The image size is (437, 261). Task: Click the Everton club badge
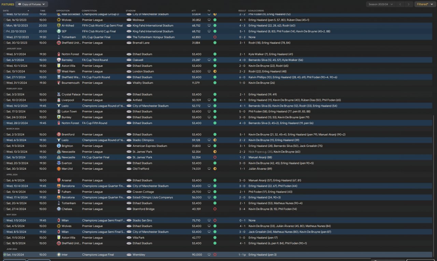click(x=59, y=163)
